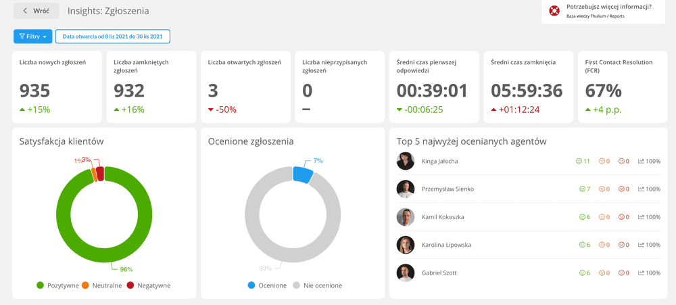
Task: Click Przemysław Sienko's avatar photo
Action: [406, 189]
